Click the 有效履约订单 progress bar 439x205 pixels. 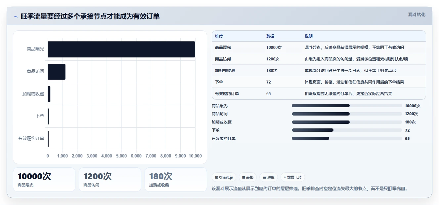(347, 139)
